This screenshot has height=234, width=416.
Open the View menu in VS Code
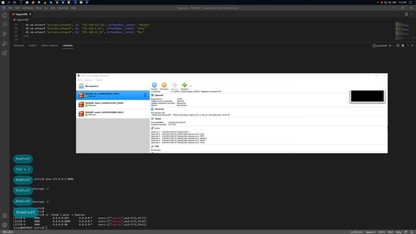coord(38,8)
